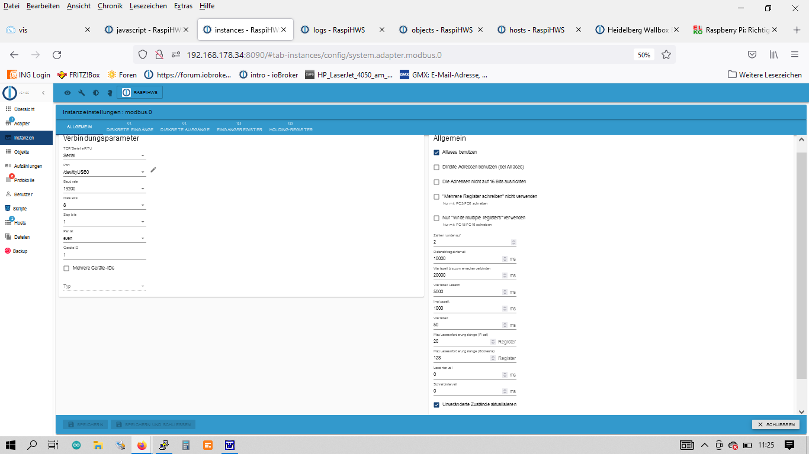Click the ioBroker logo in sidebar
This screenshot has height=454, width=809.
pos(9,93)
